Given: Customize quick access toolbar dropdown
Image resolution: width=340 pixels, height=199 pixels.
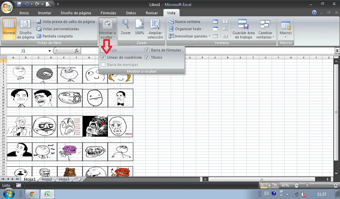Looking at the screenshot, I should (x=58, y=4).
